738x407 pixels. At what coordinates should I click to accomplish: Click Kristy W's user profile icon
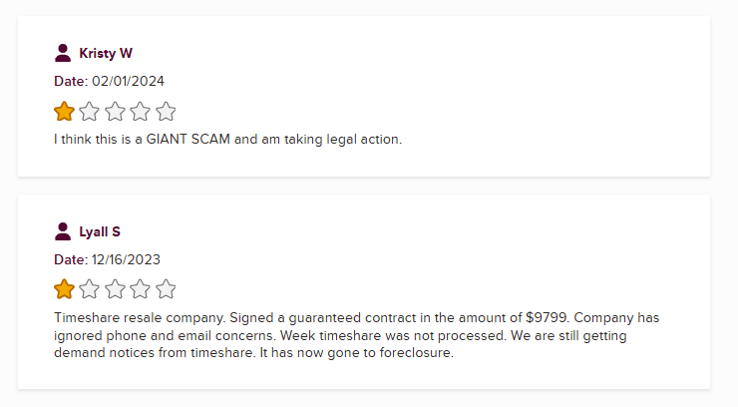pyautogui.click(x=64, y=53)
